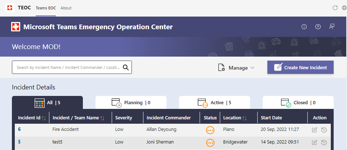Click the Bridgewater location cell
Image resolution: width=347 pixels, height=150 pixels.
pyautogui.click(x=235, y=142)
